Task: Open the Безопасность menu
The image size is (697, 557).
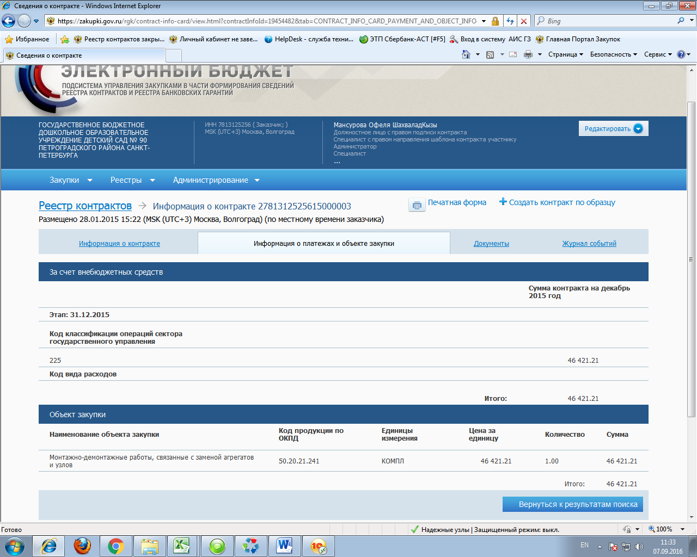Action: click(x=613, y=54)
